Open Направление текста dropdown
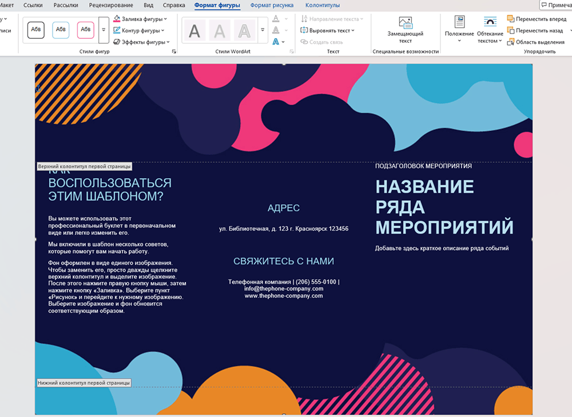Screen dimensions: 572x417 coord(332,19)
